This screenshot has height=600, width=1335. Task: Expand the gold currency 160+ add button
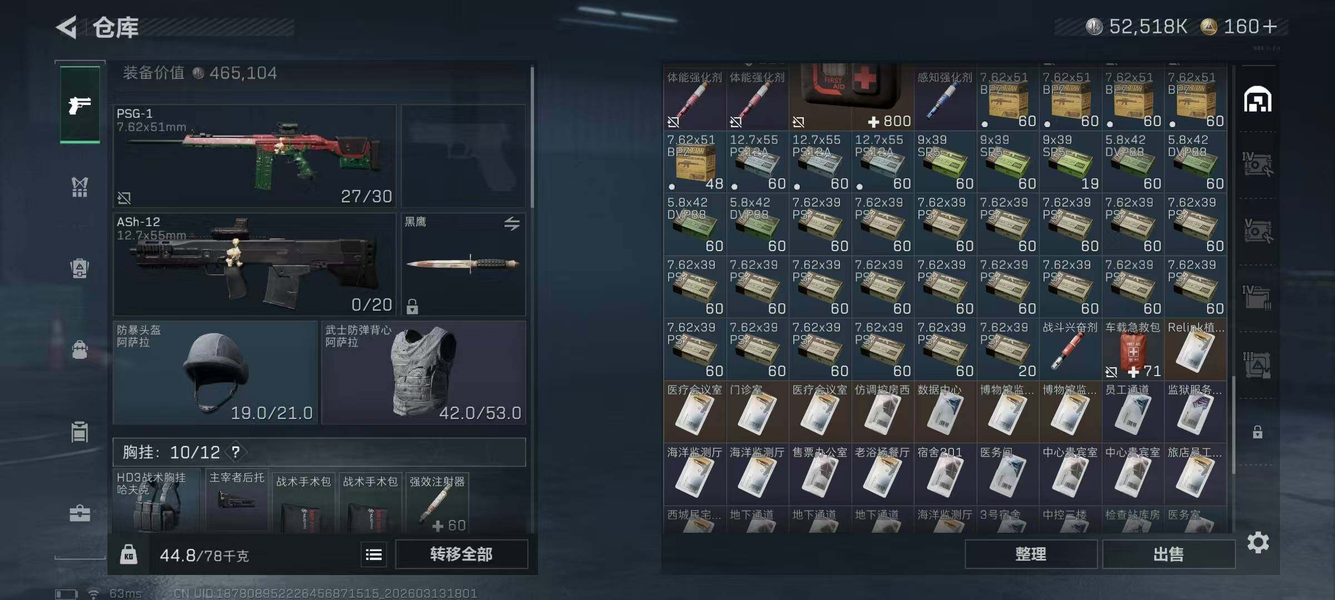[1270, 26]
